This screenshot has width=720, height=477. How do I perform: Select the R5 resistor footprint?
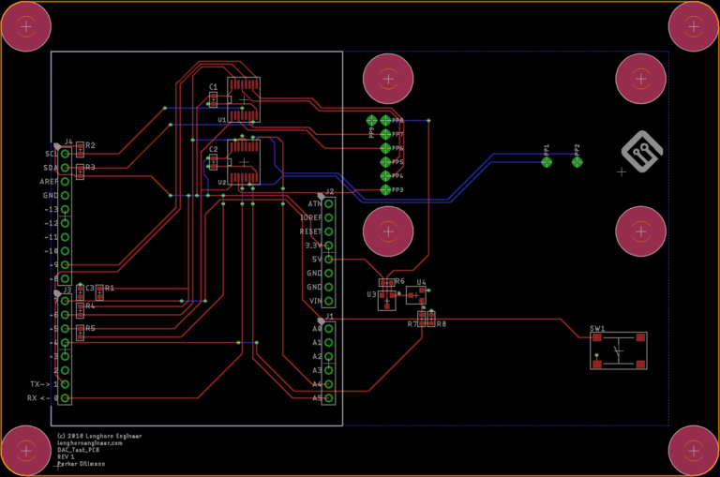pyautogui.click(x=81, y=331)
